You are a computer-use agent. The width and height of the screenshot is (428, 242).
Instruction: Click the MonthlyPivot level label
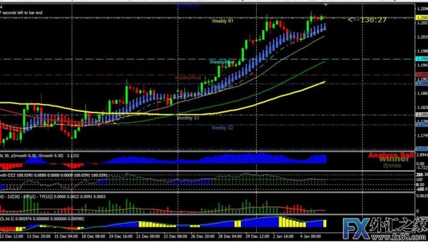(x=188, y=78)
